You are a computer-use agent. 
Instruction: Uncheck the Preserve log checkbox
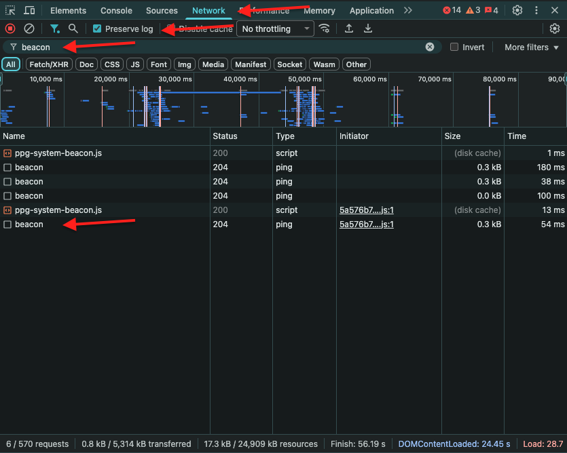[97, 29]
